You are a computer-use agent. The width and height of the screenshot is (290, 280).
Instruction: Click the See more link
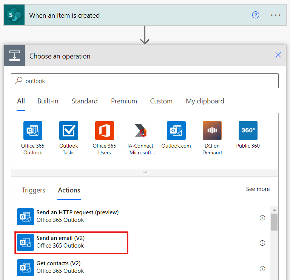click(x=258, y=189)
